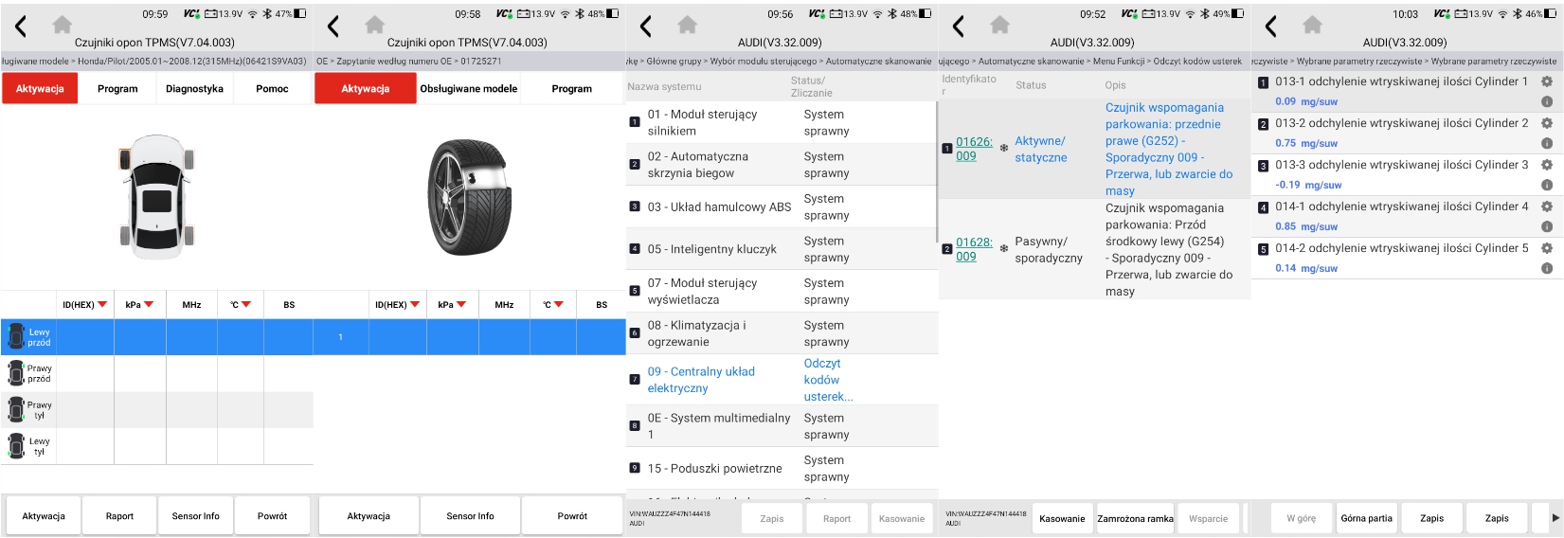Select row 01 - Moduł sterujący silnikiem
Viewport: 1564px width, 538px height.
782,122
